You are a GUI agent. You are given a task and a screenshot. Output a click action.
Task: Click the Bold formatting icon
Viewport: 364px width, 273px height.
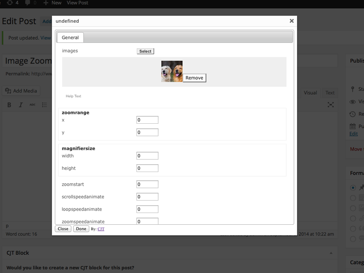(x=9, y=105)
